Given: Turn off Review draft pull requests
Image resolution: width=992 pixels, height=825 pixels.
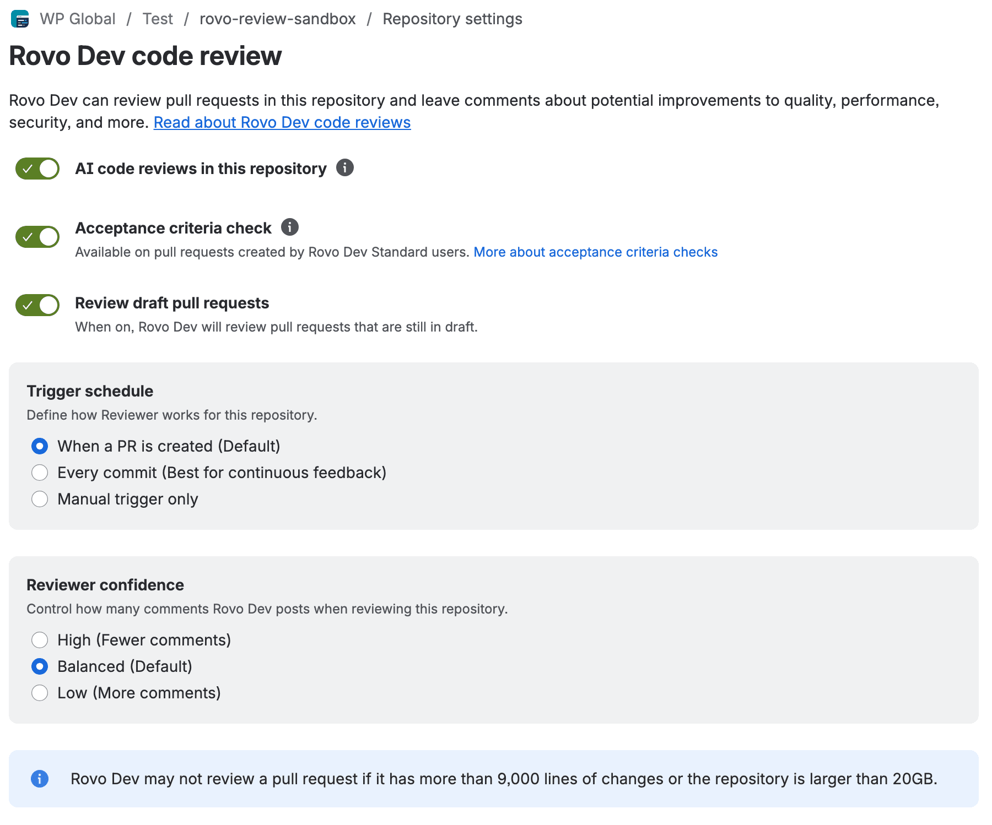Looking at the screenshot, I should 37,305.
